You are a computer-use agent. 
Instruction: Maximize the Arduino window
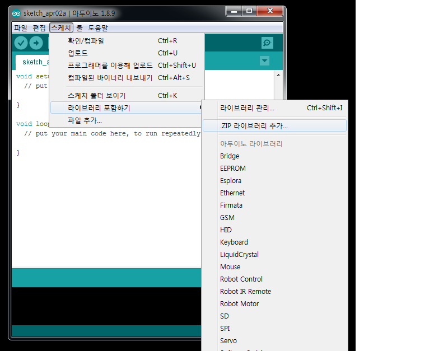[249, 11]
